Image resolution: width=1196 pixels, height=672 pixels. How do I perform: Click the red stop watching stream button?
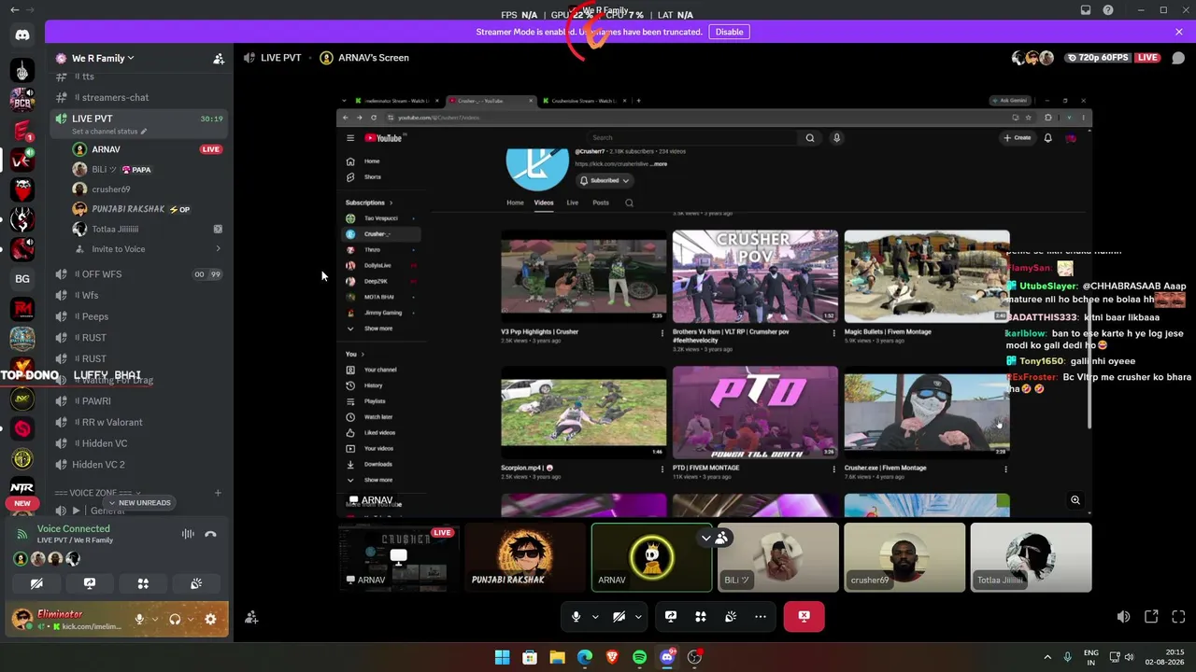coord(804,616)
